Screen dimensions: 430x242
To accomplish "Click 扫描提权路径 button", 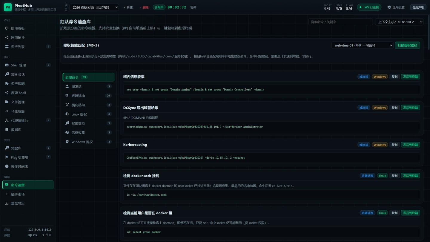I will coord(408,45).
